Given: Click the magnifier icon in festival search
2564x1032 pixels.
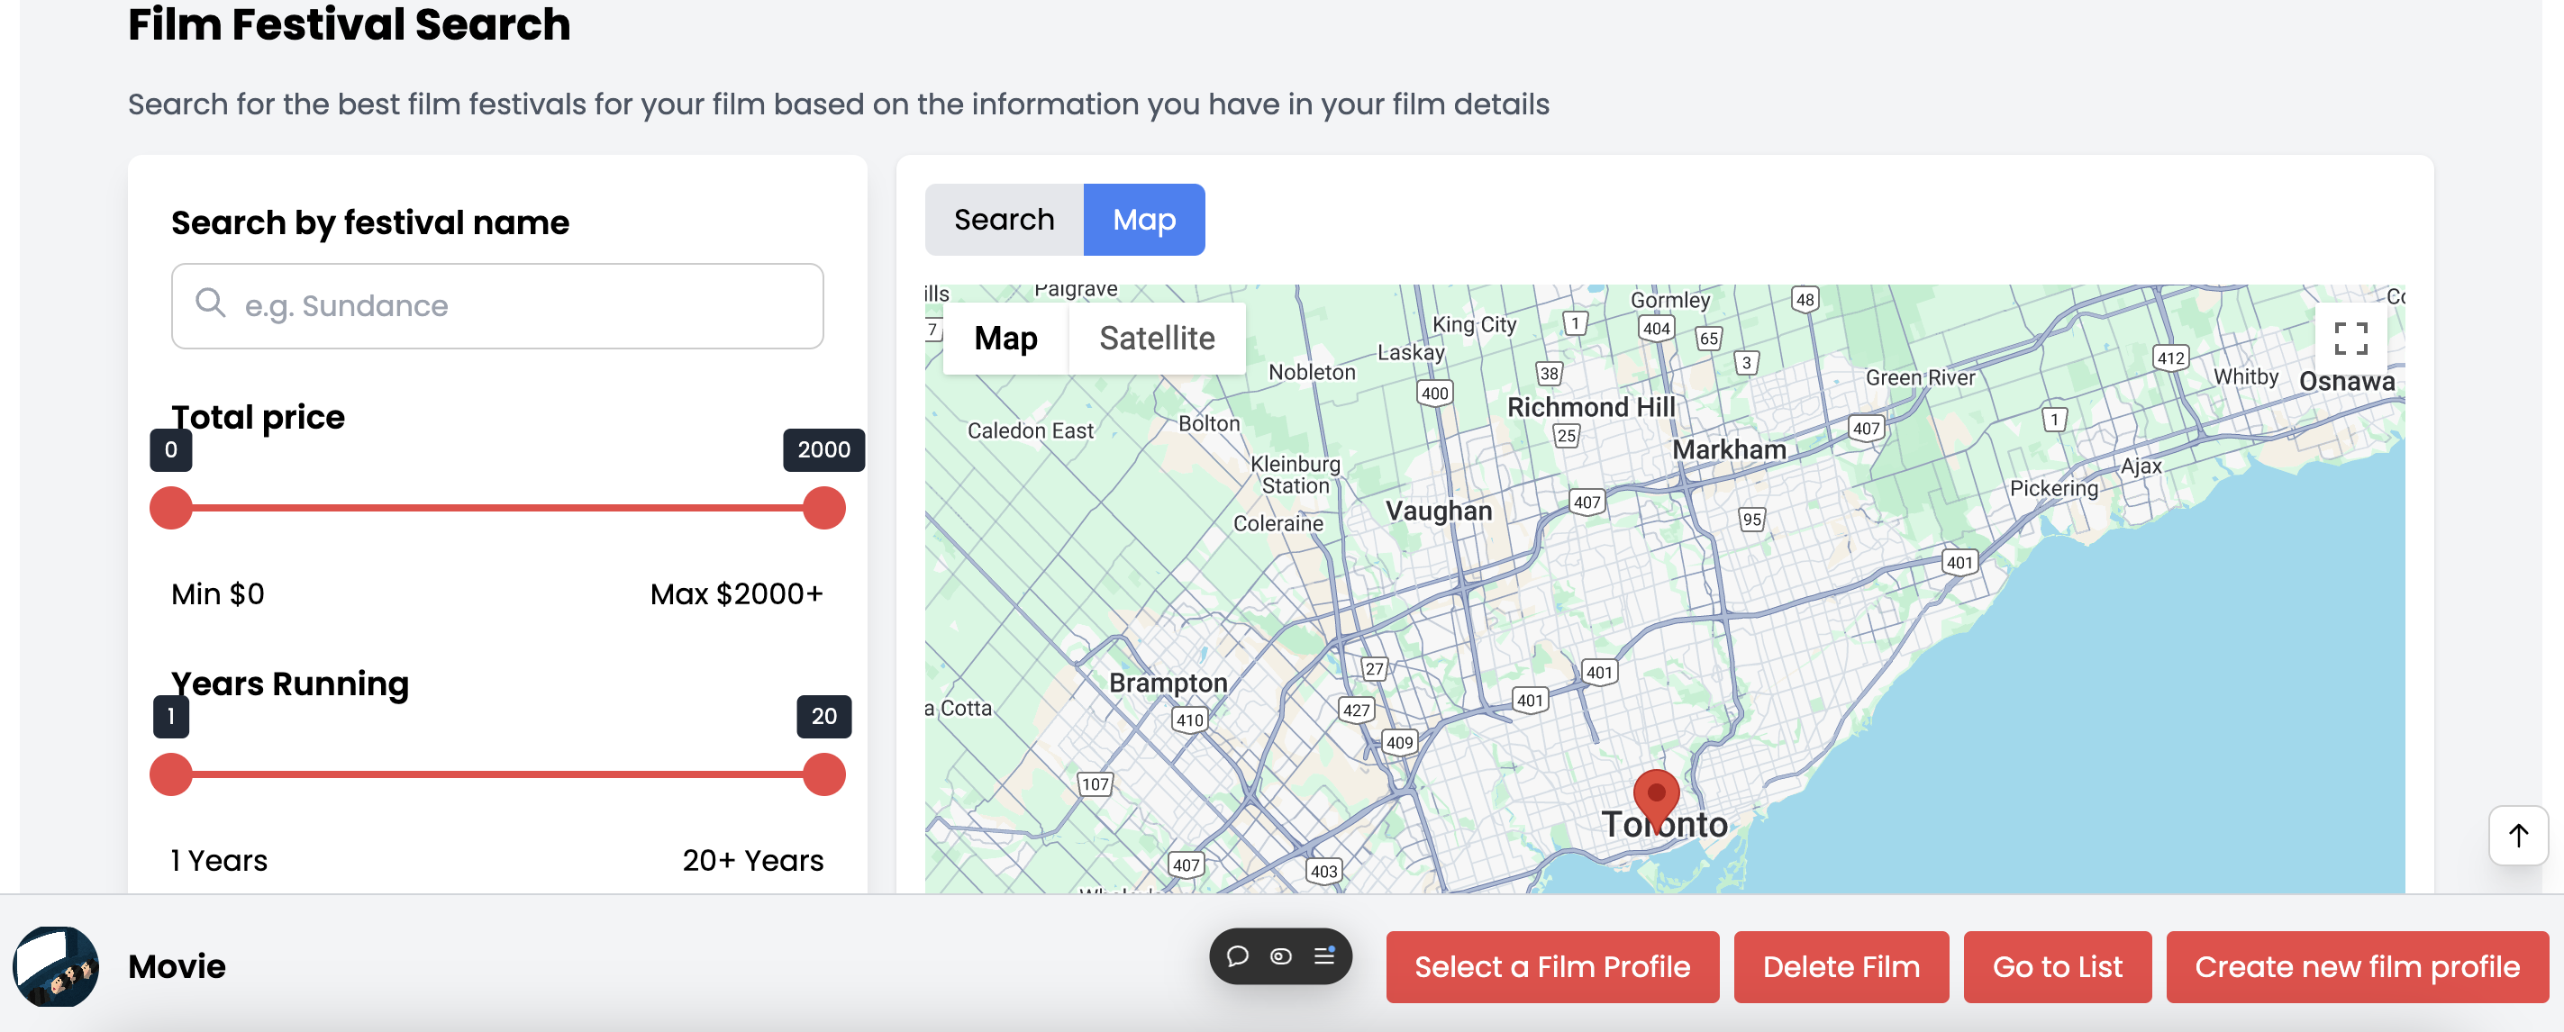Looking at the screenshot, I should tap(210, 302).
